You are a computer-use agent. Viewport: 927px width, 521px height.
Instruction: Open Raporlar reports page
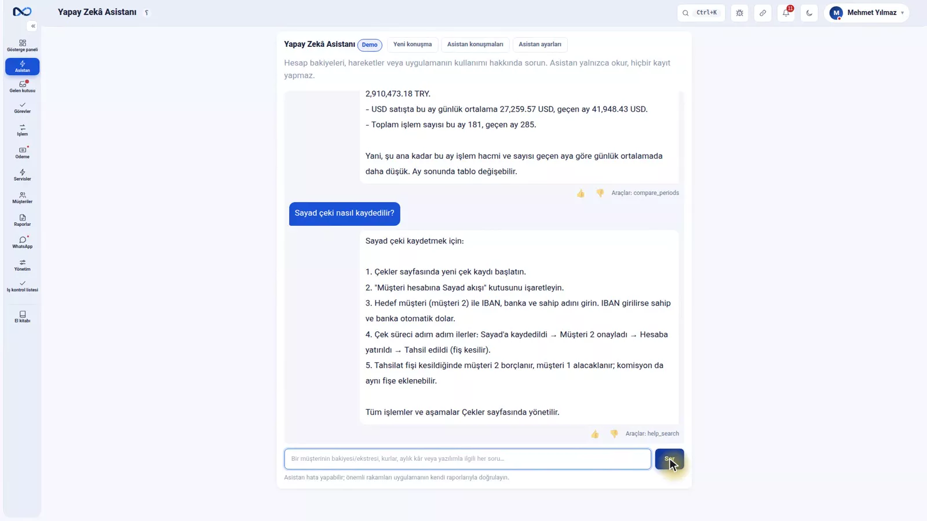(x=23, y=221)
